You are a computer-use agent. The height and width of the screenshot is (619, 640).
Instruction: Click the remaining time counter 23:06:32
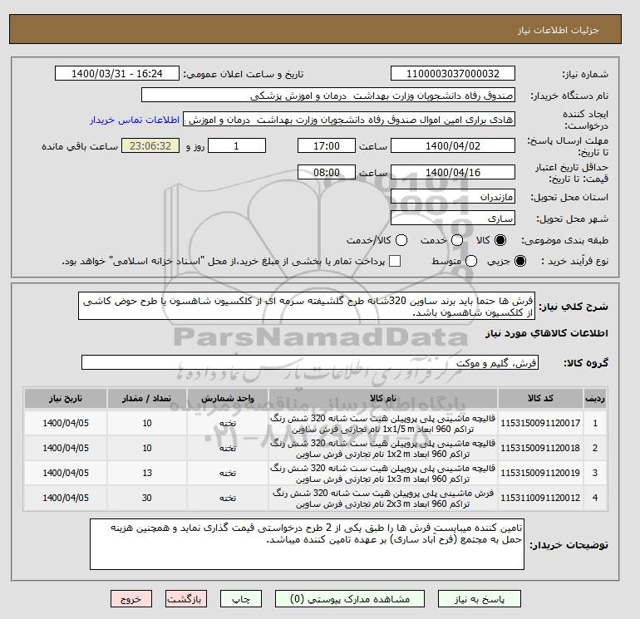tap(150, 145)
